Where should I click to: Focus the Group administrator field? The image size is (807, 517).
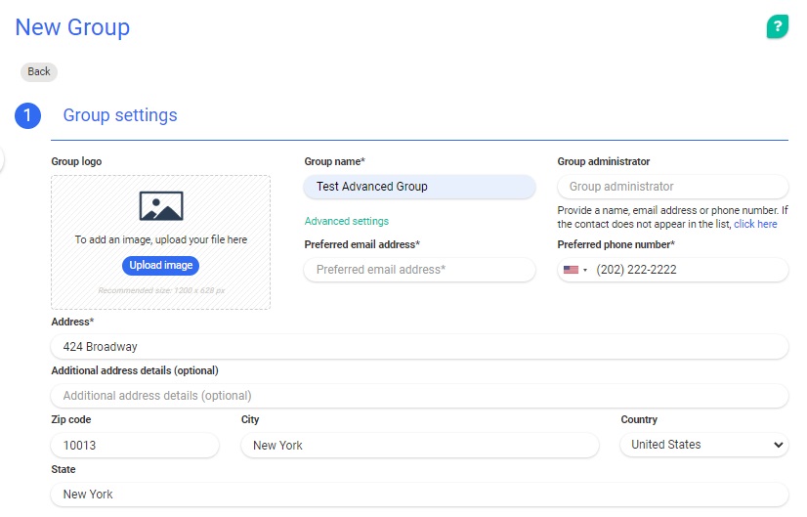click(x=672, y=187)
